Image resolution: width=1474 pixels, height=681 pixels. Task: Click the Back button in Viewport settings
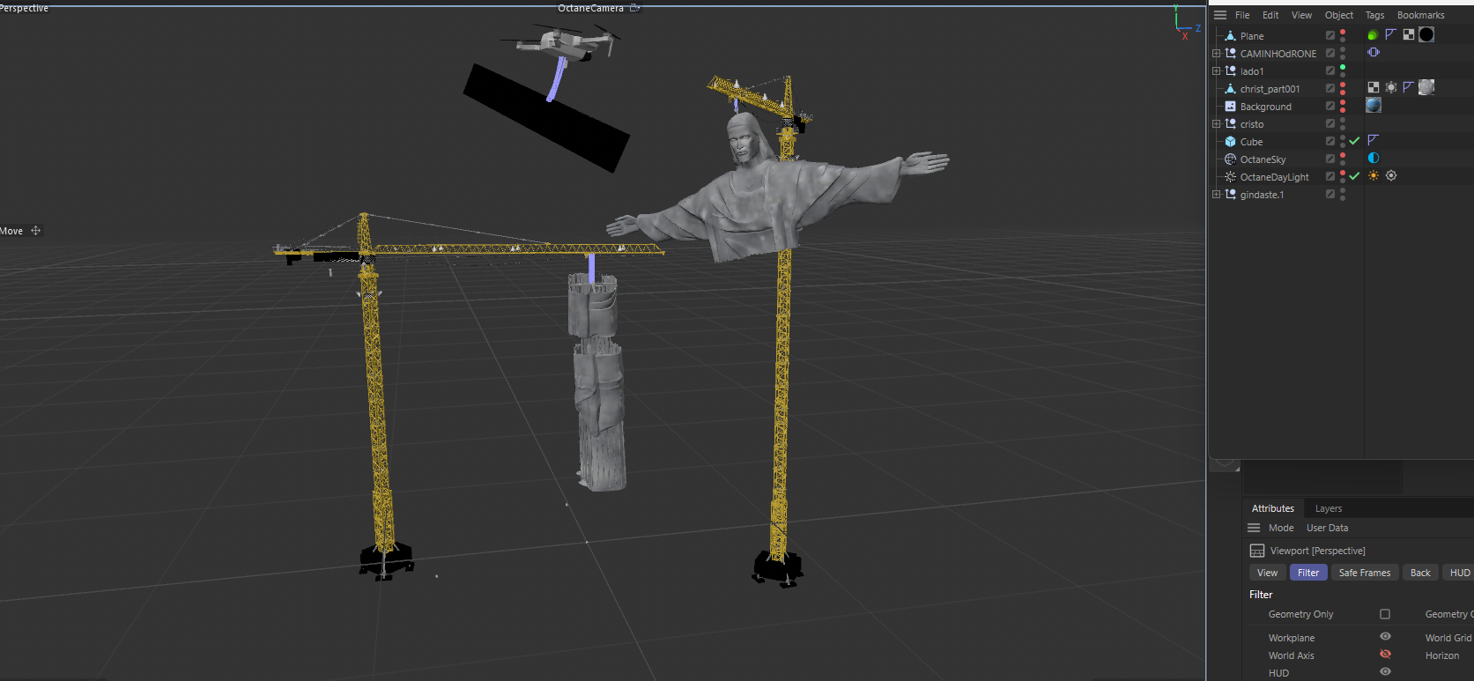pos(1420,573)
